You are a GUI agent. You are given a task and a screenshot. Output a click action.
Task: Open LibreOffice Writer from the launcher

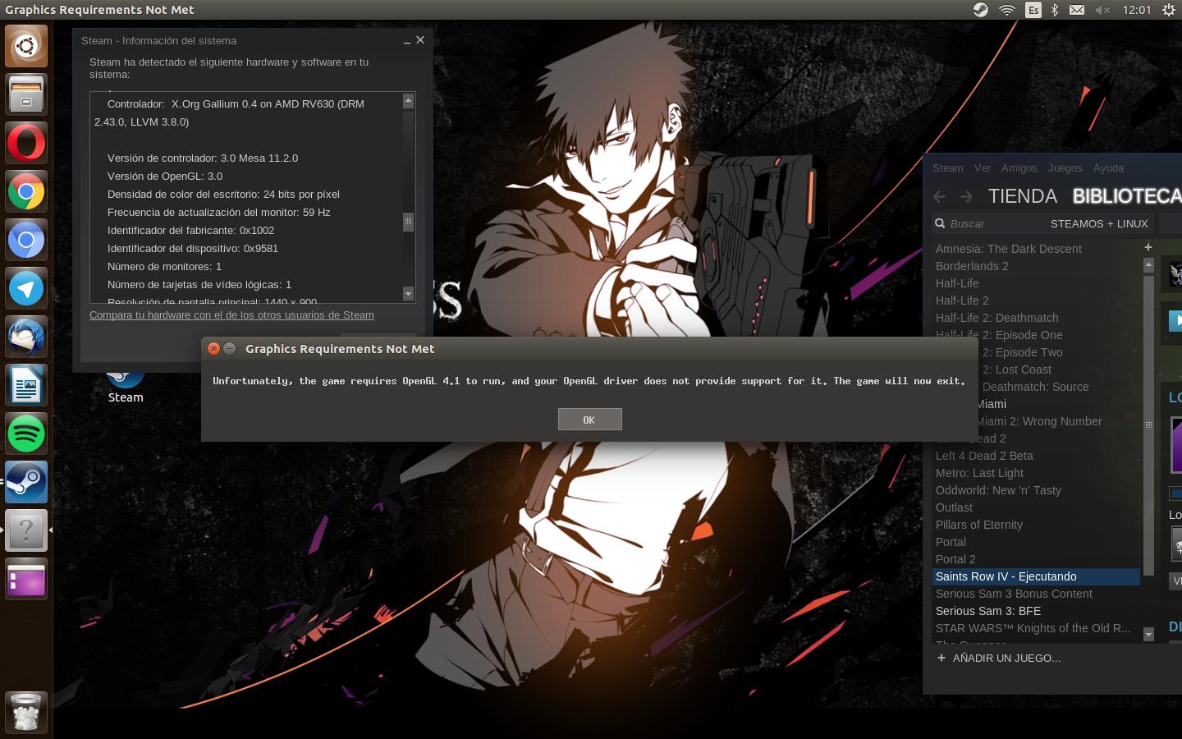(x=26, y=385)
